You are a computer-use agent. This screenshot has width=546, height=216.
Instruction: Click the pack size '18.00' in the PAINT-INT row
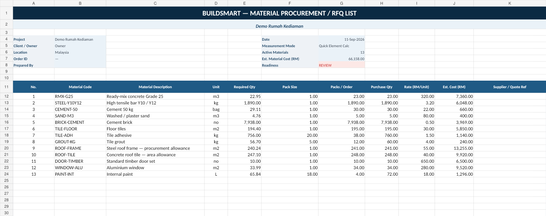click(x=290, y=174)
